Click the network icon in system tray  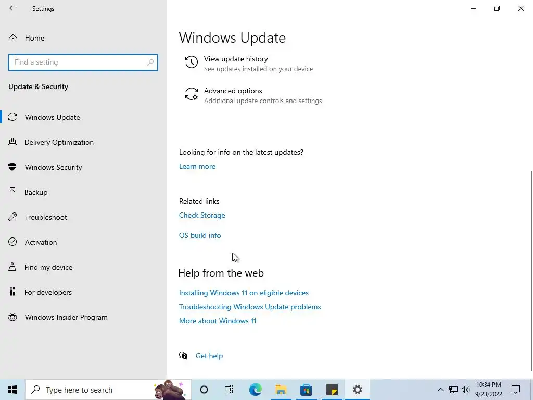point(453,390)
